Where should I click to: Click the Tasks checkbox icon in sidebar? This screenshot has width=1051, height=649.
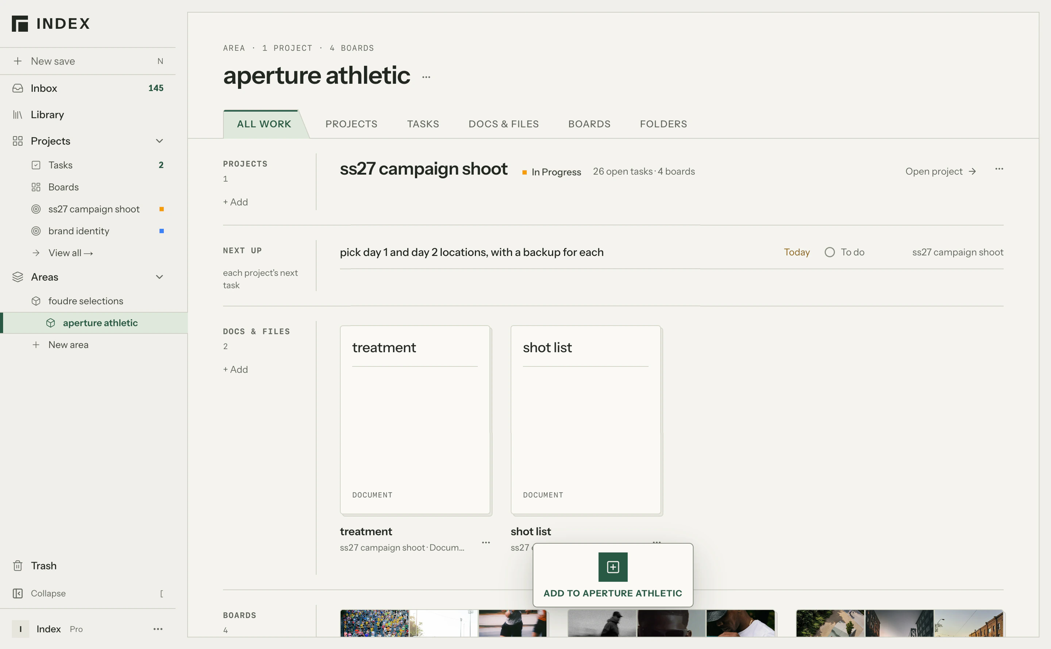[36, 165]
